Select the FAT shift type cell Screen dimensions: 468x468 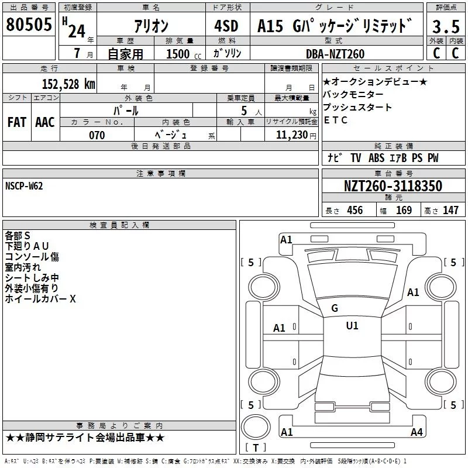[17, 122]
